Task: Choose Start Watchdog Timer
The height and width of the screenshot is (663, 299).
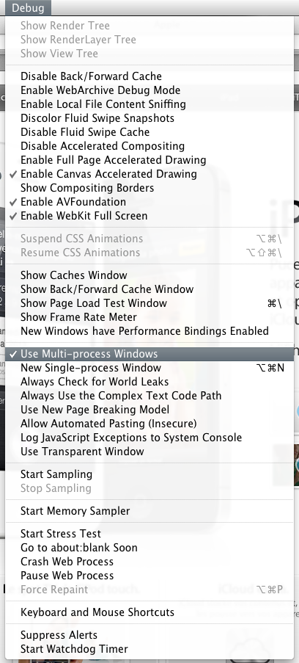Action: click(x=149, y=649)
